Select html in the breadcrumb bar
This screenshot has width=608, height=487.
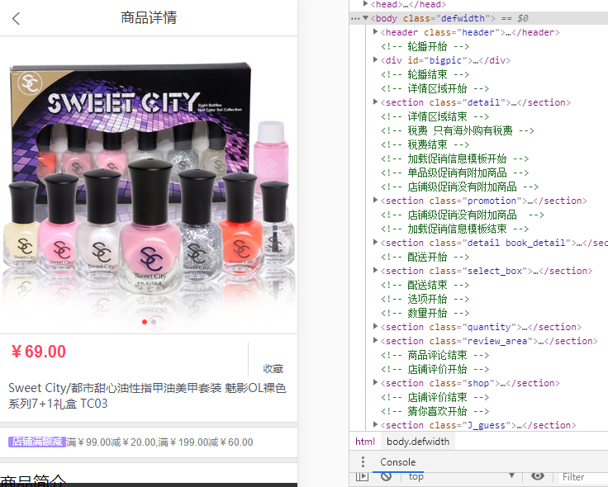(x=365, y=442)
